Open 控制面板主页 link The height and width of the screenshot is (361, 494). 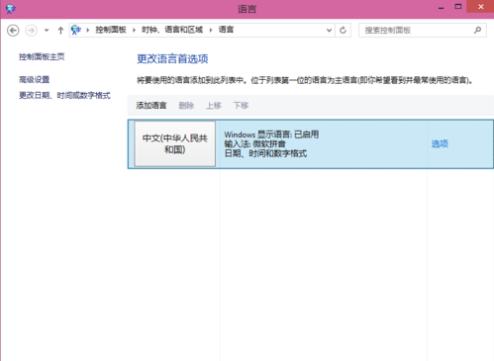click(42, 57)
